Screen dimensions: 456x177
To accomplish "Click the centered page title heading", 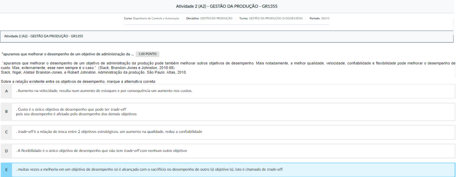I will coord(227,6).
